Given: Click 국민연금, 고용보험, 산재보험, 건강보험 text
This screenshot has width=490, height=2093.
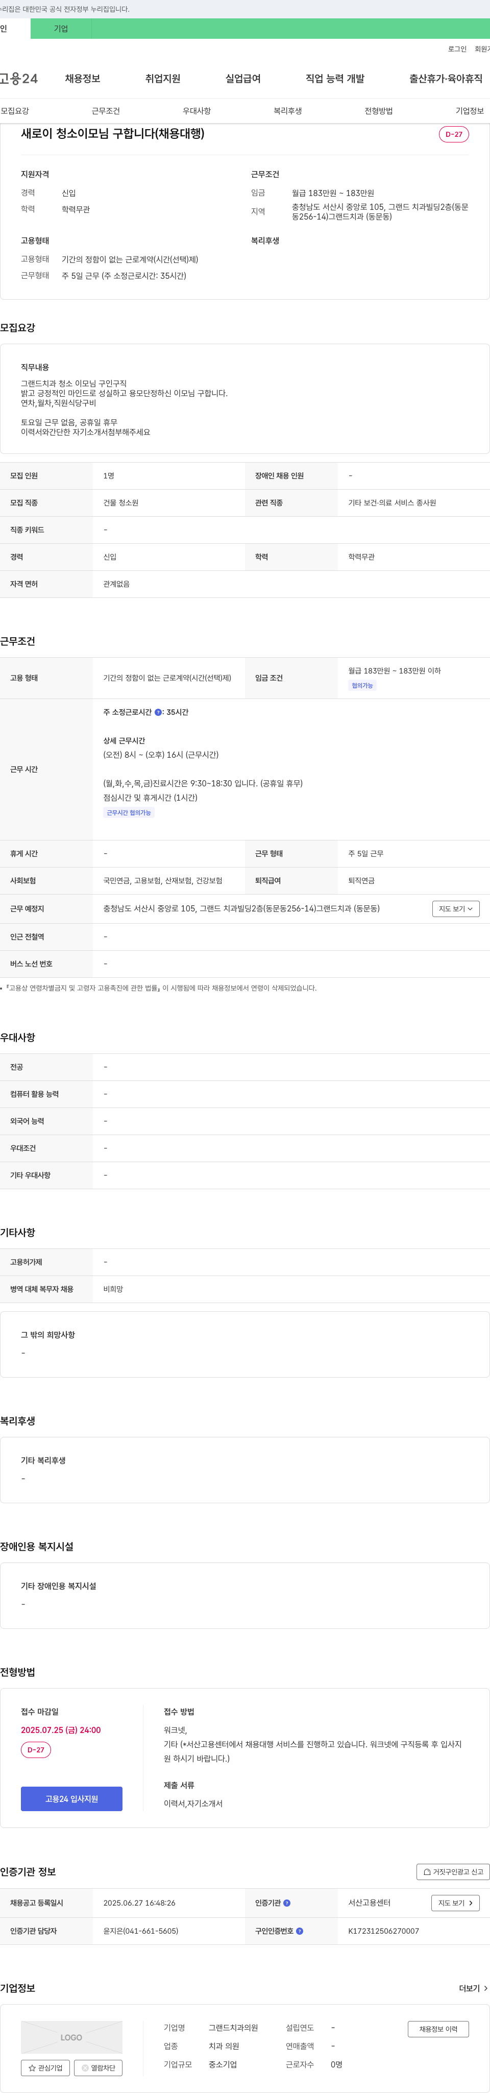Looking at the screenshot, I should pos(162,881).
